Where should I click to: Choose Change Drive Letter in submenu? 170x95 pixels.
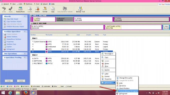click(127, 78)
